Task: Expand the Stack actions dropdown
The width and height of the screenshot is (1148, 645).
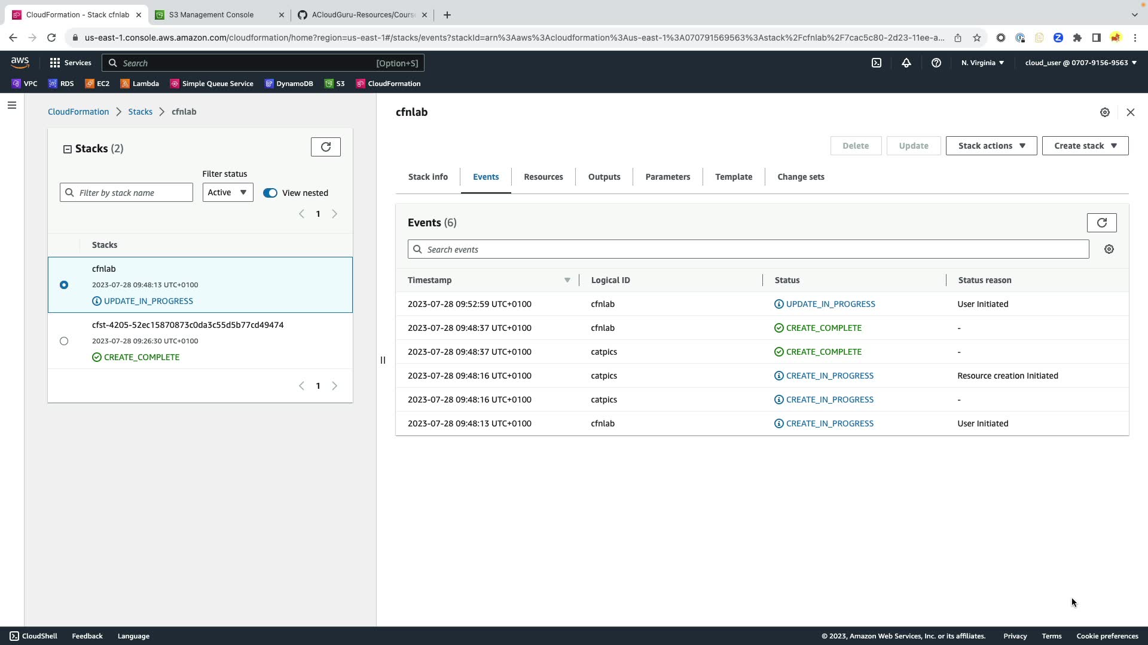Action: pos(991,146)
